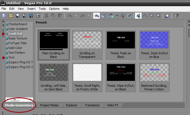190x115 pixels.
Task: Choose Plain Scrolling on Black preset
Action: (x=54, y=45)
